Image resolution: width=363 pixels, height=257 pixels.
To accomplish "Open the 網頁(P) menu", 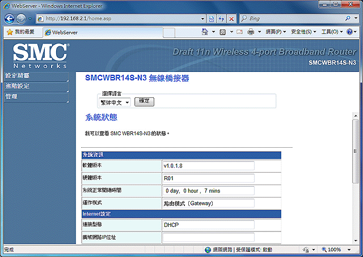I will (x=276, y=32).
